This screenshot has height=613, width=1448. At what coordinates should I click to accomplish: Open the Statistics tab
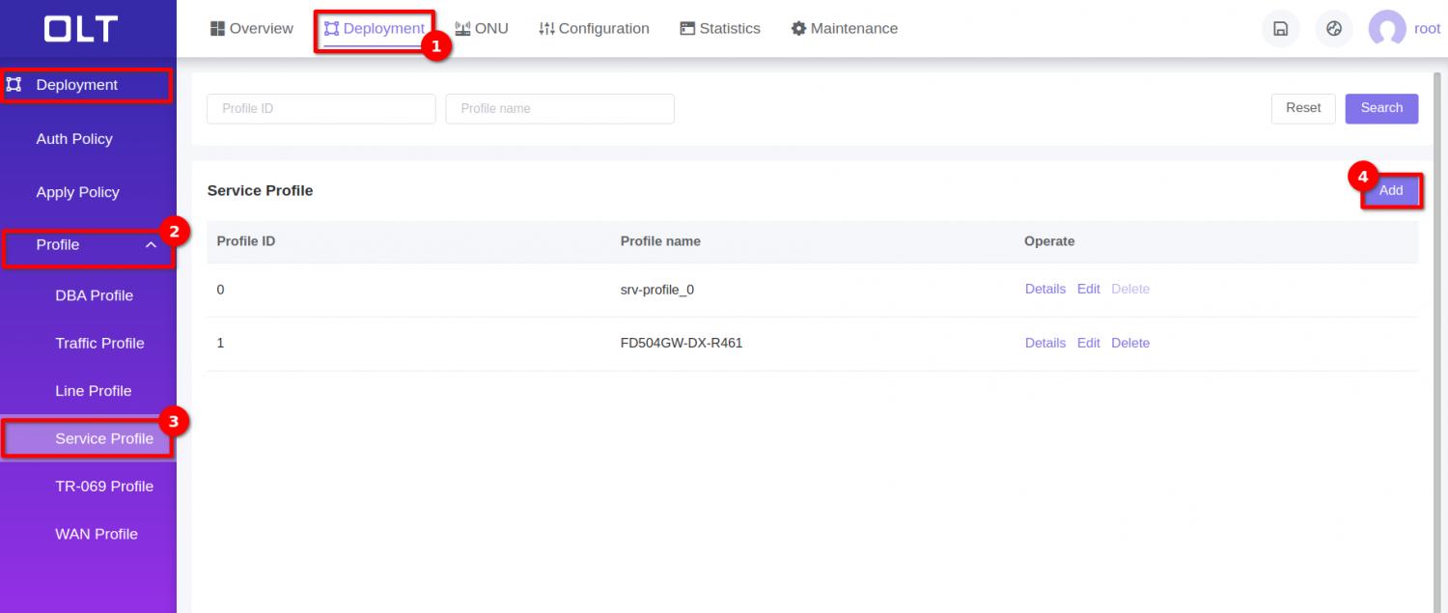click(x=719, y=28)
